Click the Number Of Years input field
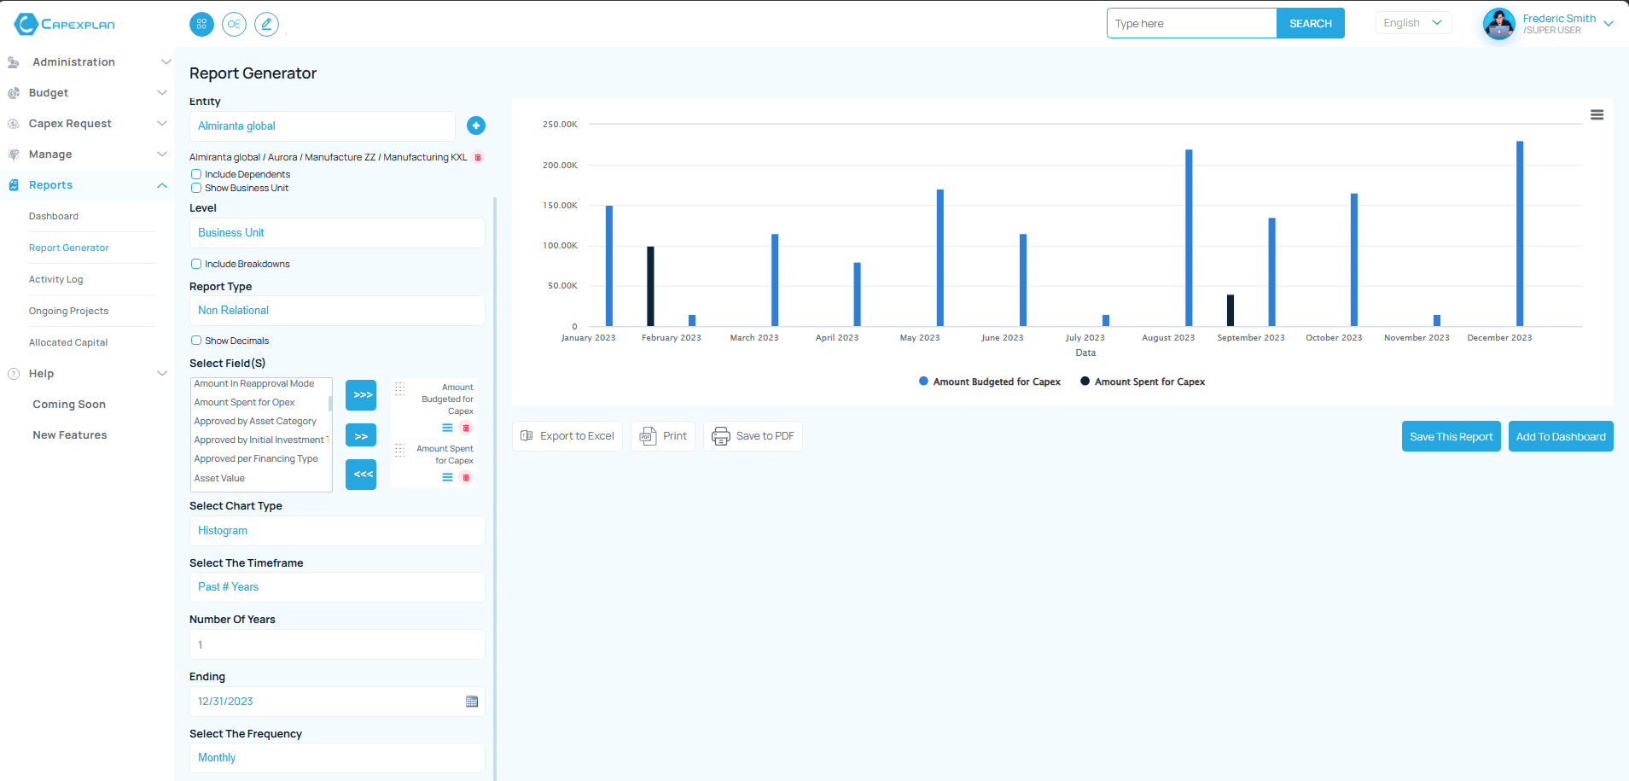This screenshot has height=781, width=1629. pos(337,644)
